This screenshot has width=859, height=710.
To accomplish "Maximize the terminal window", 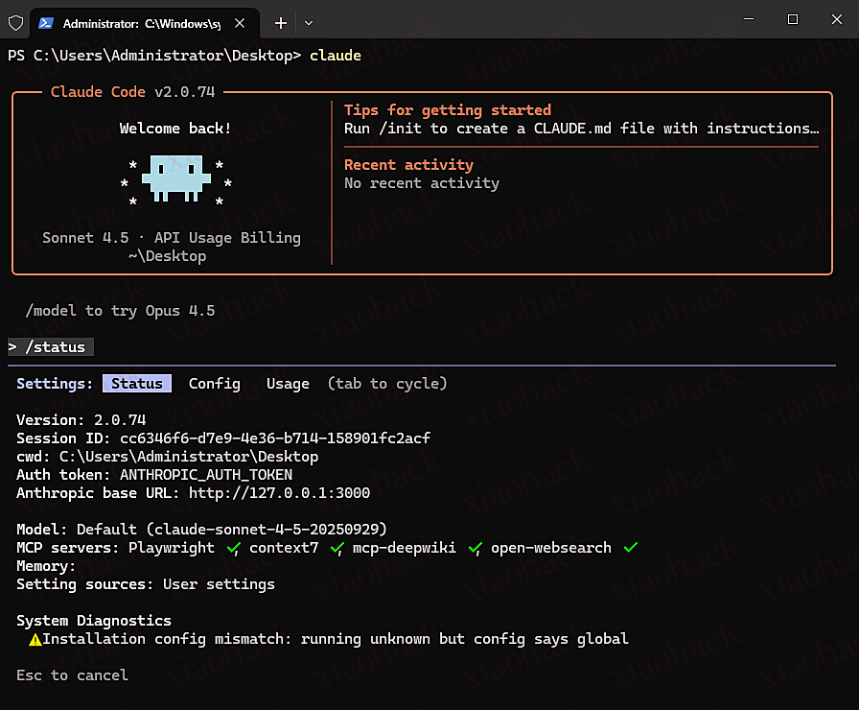I will (792, 19).
